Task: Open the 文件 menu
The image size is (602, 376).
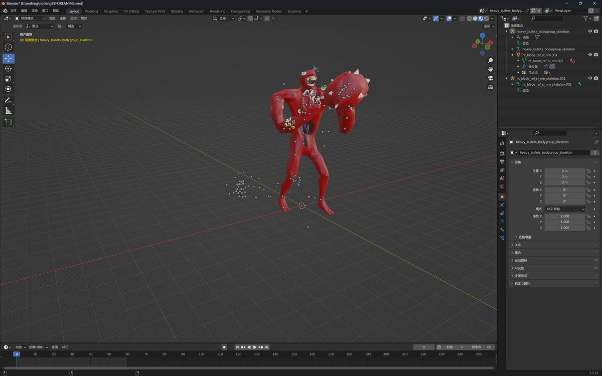Action: (x=14, y=11)
